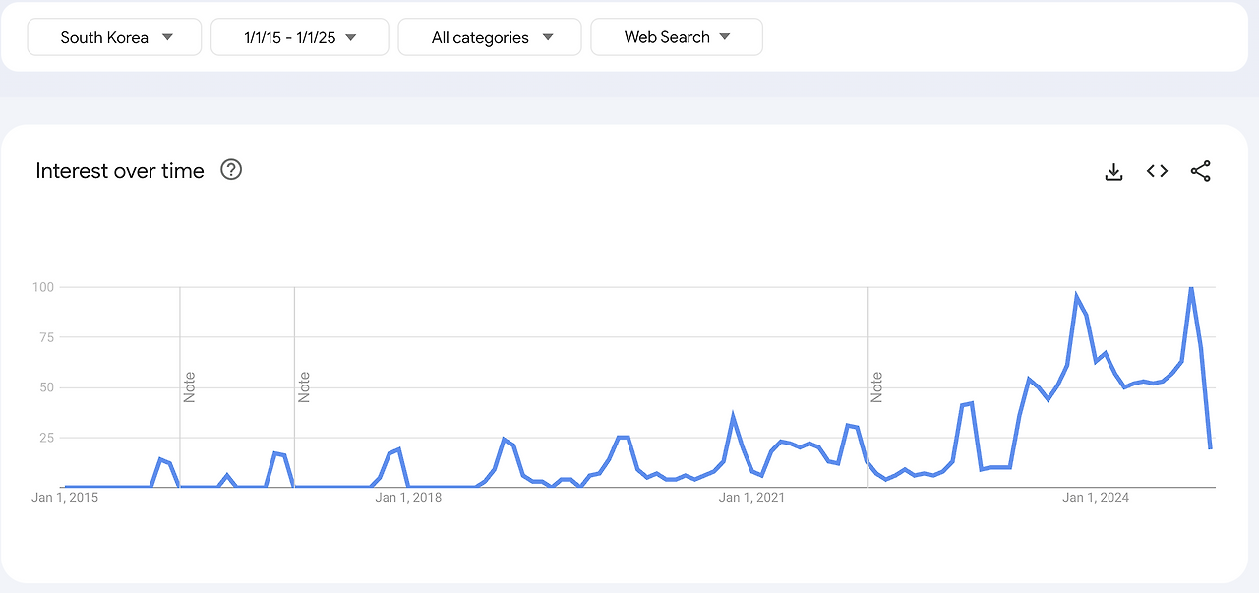Expand the All categories dropdown
This screenshot has width=1259, height=593.
pyautogui.click(x=490, y=37)
